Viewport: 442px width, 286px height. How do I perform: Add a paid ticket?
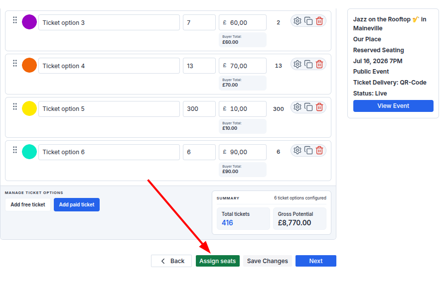[77, 204]
